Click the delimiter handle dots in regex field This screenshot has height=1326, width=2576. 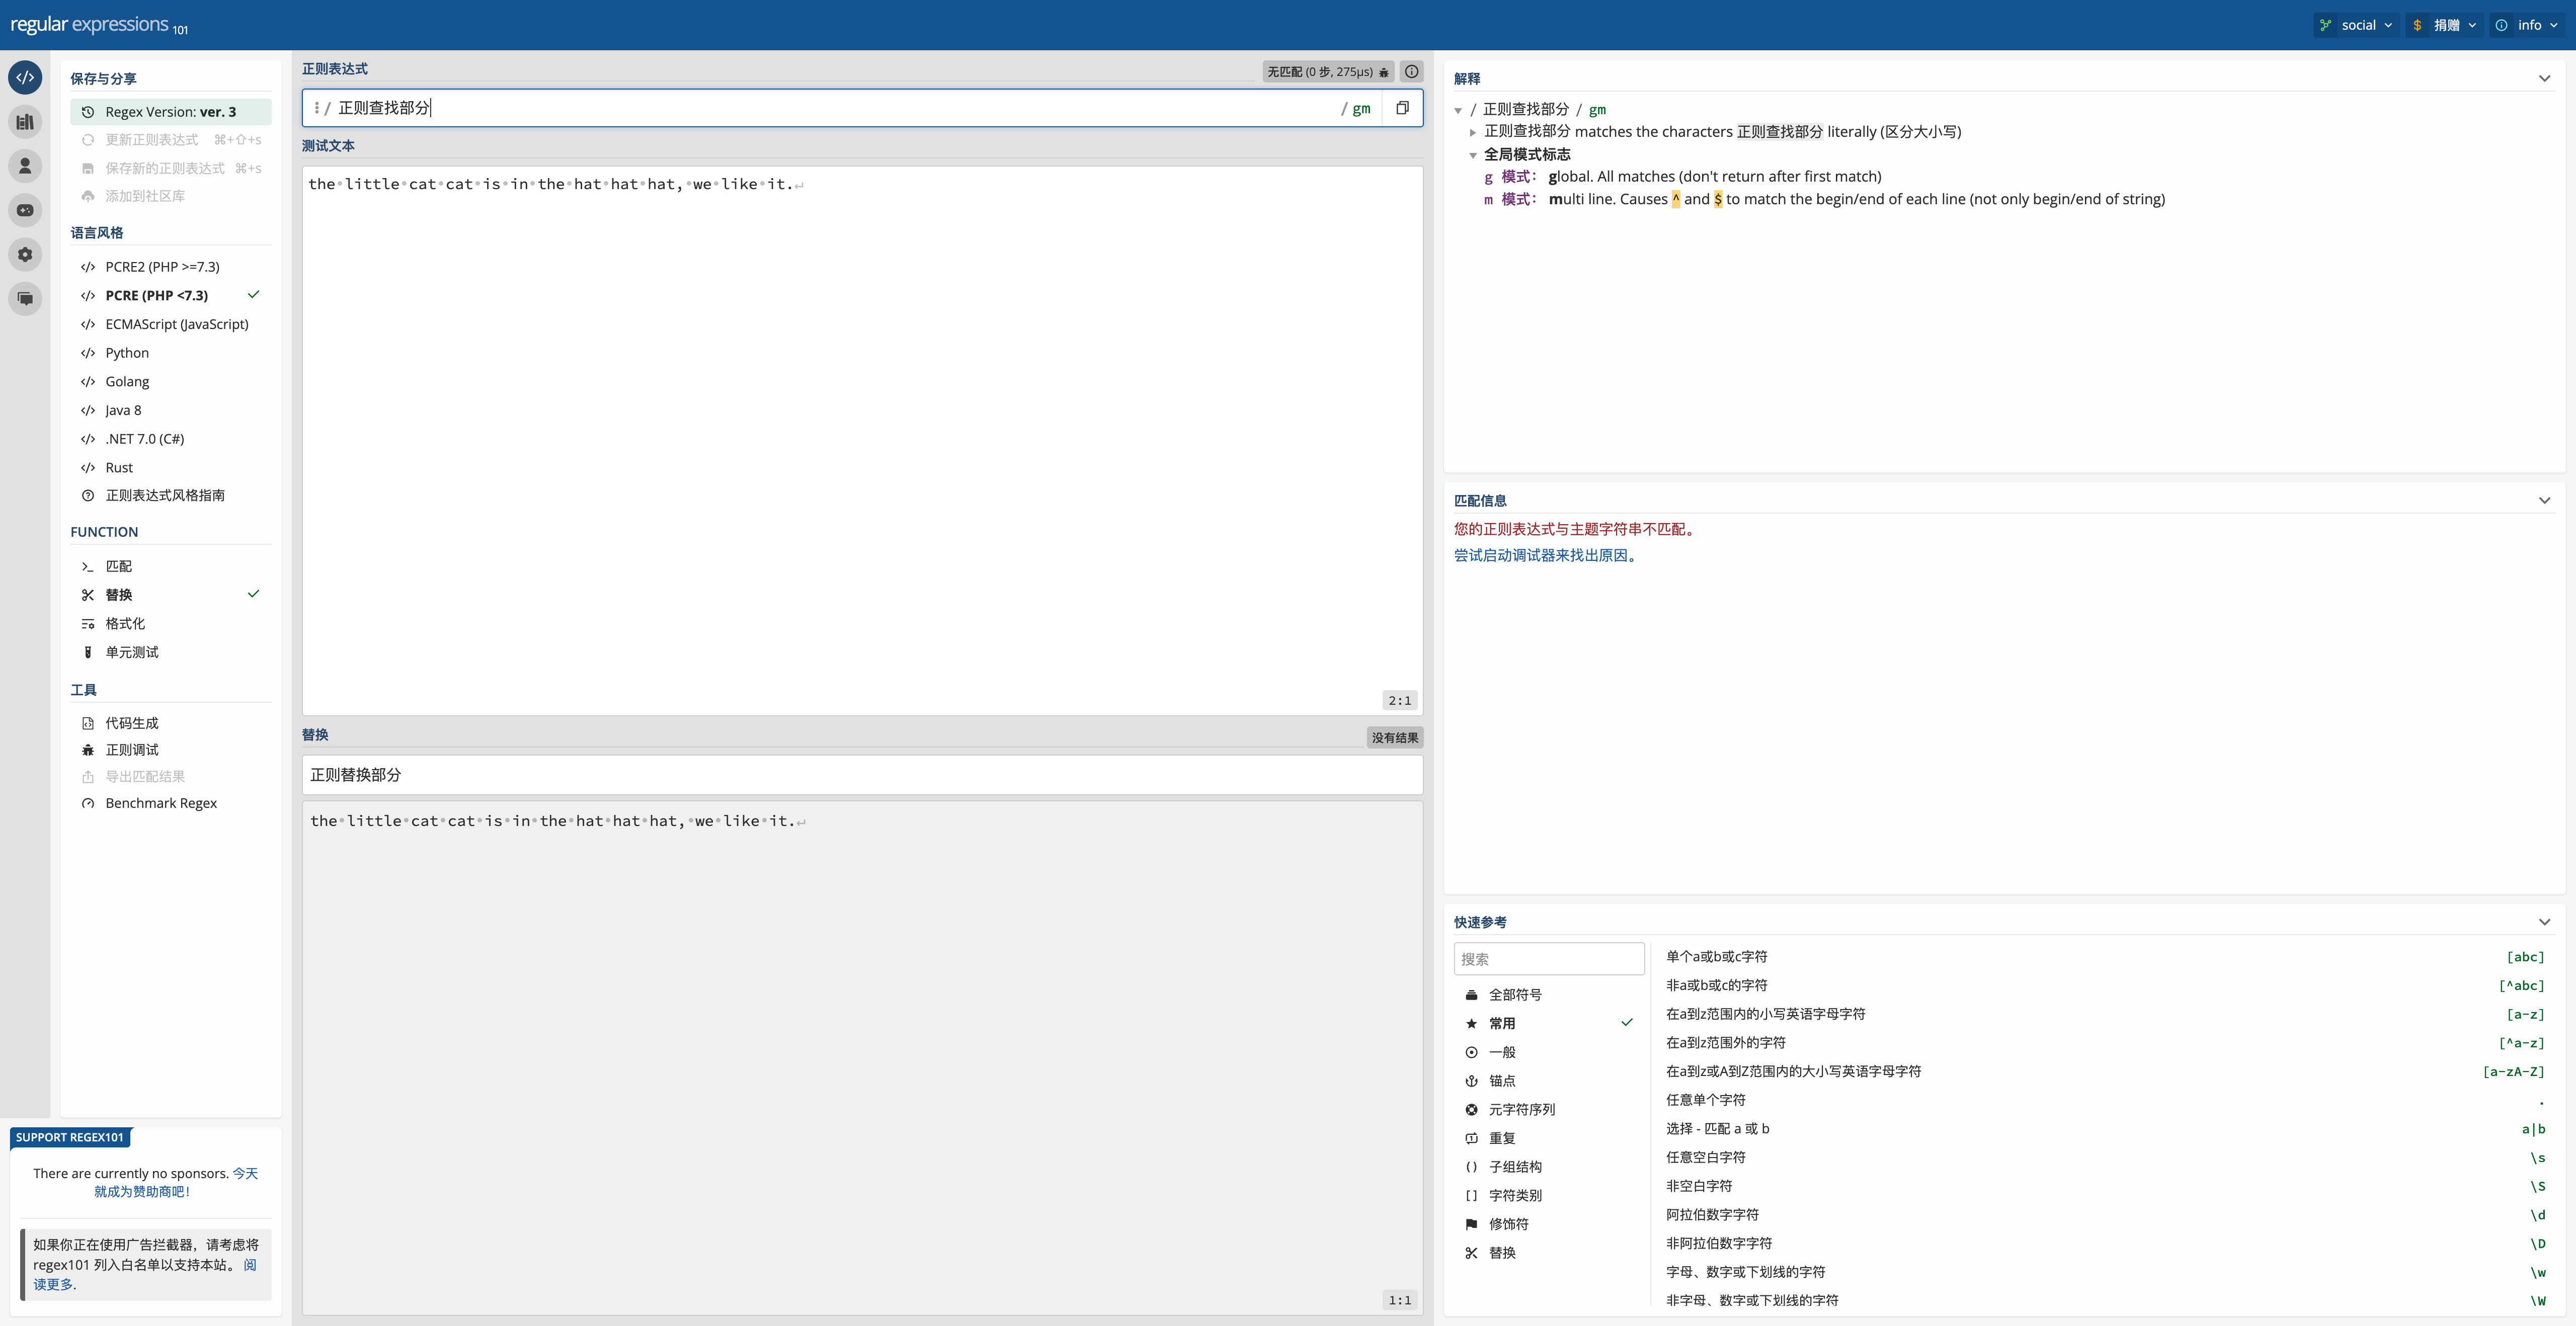[316, 108]
